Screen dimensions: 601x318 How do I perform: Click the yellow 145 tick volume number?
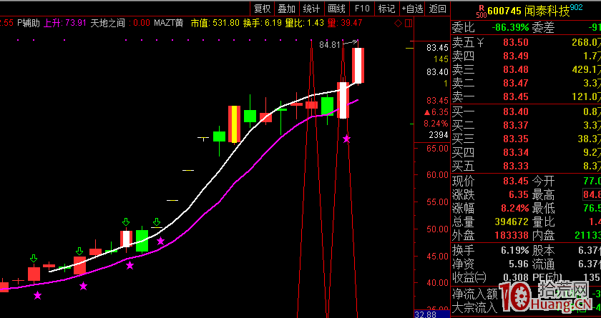tap(441, 59)
